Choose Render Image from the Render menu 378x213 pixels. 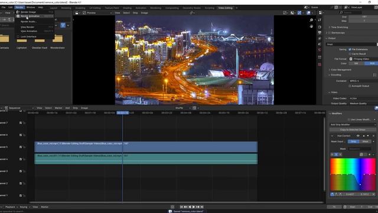pos(34,12)
